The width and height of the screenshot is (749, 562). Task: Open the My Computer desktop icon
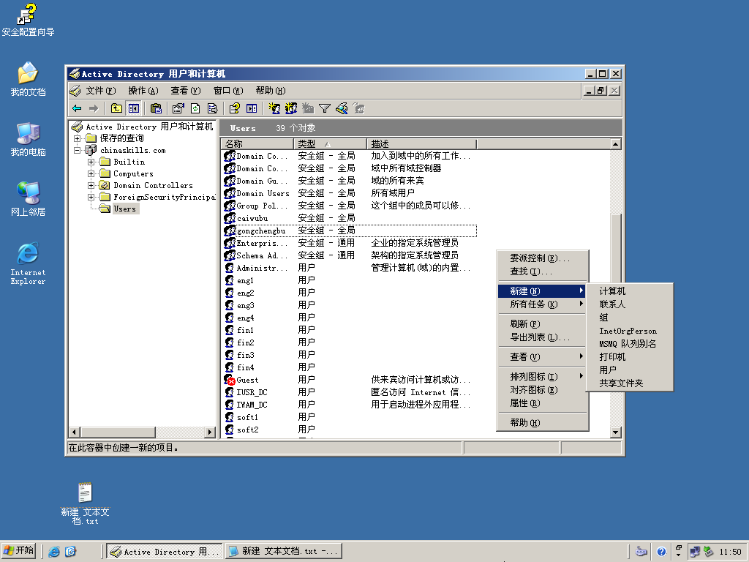(x=29, y=139)
